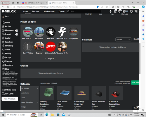Go to next badges page arrow
The image size is (146, 117).
point(56,59)
